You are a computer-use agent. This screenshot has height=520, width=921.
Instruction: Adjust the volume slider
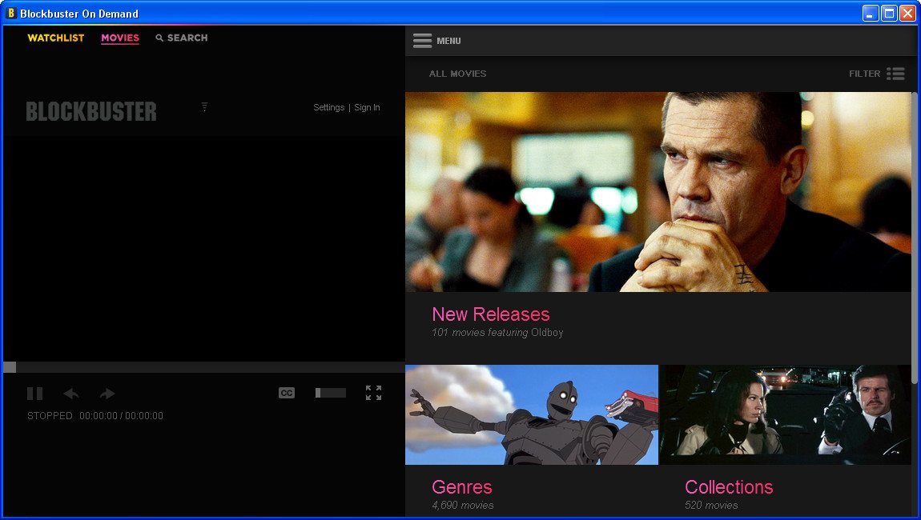[x=331, y=393]
